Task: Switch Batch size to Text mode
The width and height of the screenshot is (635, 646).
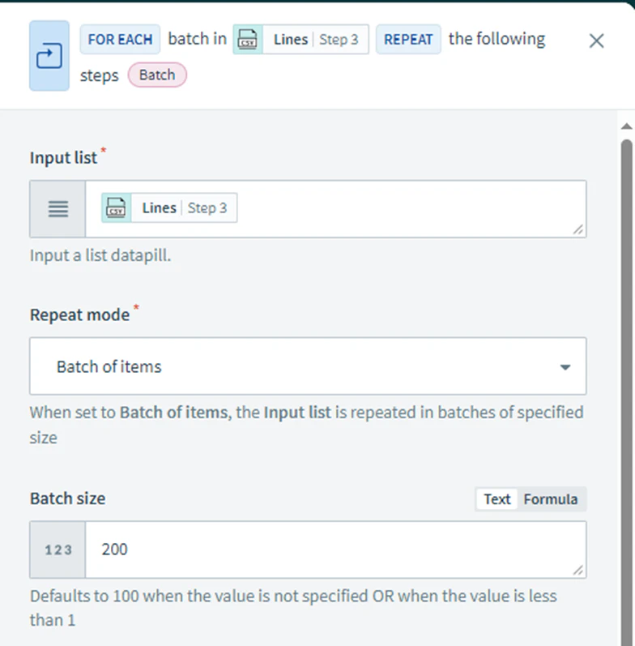Action: tap(496, 499)
